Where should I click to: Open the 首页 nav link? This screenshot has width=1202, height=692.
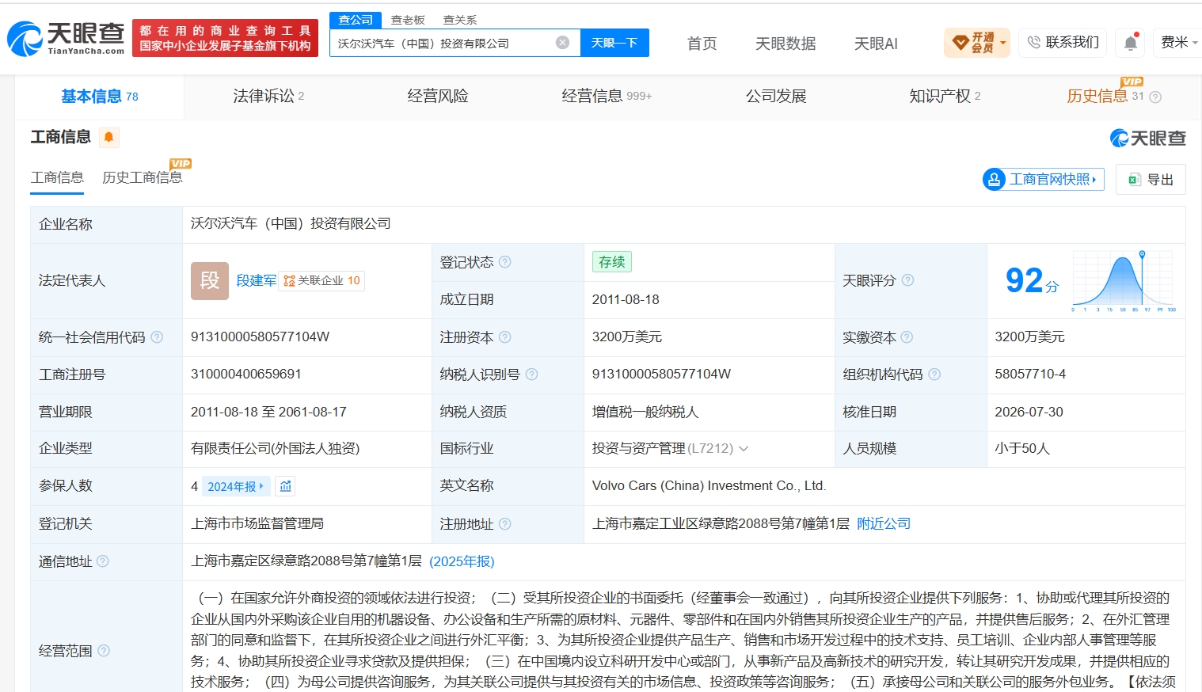click(x=702, y=44)
